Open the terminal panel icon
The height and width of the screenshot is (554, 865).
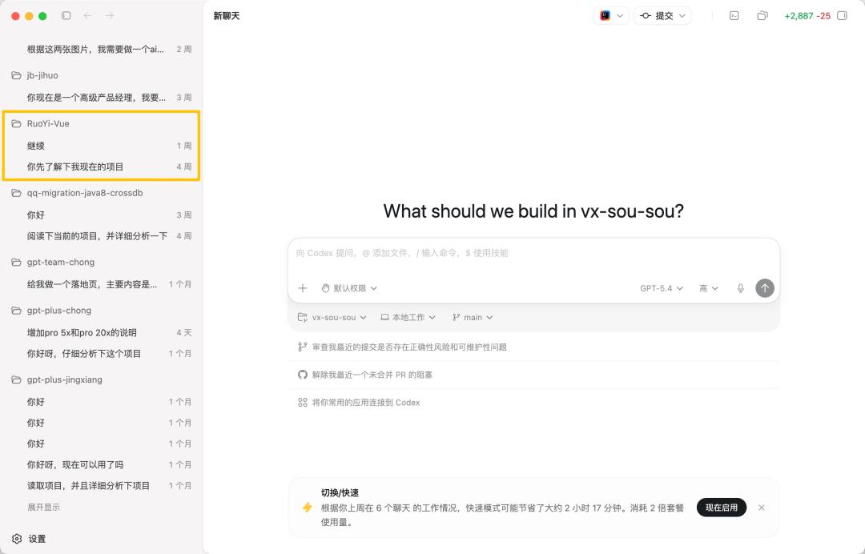click(x=734, y=16)
